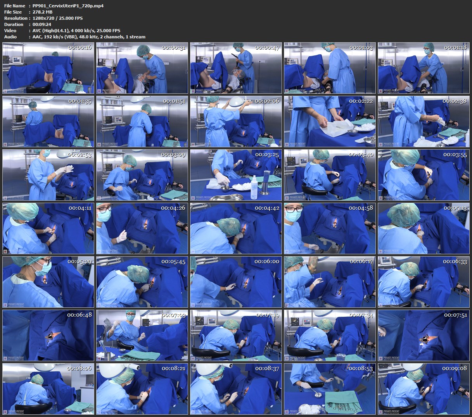Image resolution: width=472 pixels, height=417 pixels.
Task: Select the thumbnail at 00:06:00
Action: click(236, 282)
